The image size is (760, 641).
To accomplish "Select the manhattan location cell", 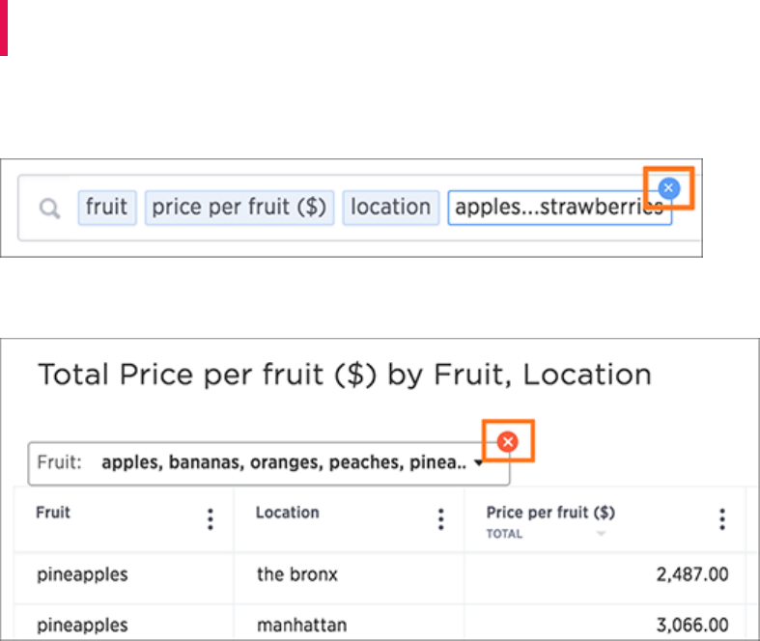I will [302, 625].
